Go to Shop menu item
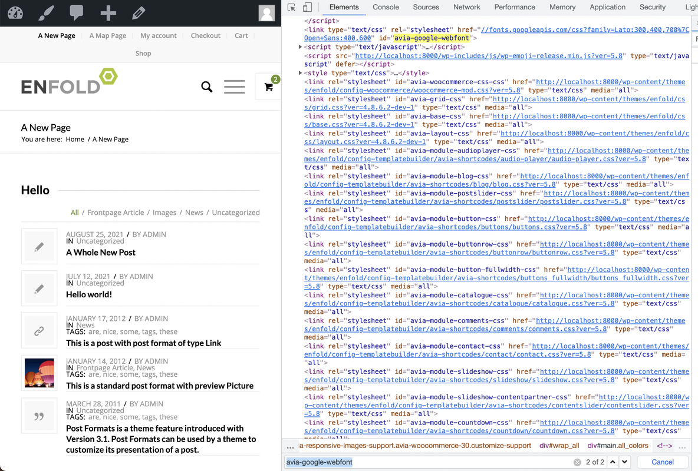 click(143, 54)
